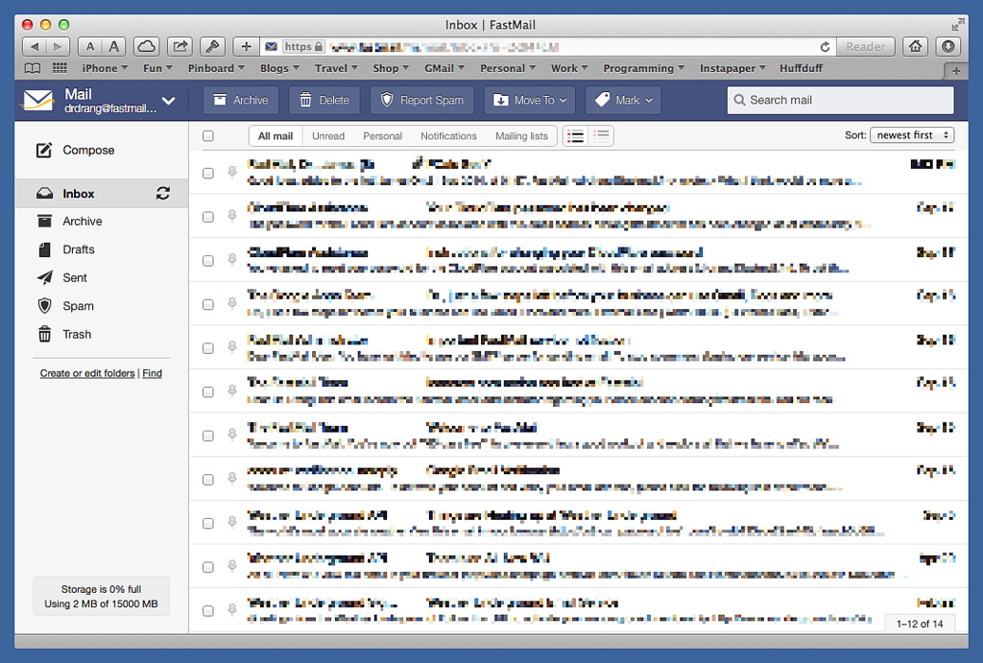This screenshot has width=983, height=663.
Task: Click the last toolbar icon next to the home icon
Action: click(948, 46)
